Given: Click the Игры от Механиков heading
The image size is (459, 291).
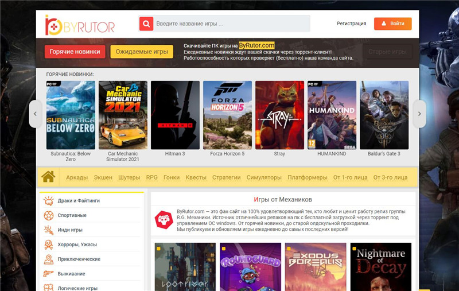Looking at the screenshot, I should coord(283,200).
